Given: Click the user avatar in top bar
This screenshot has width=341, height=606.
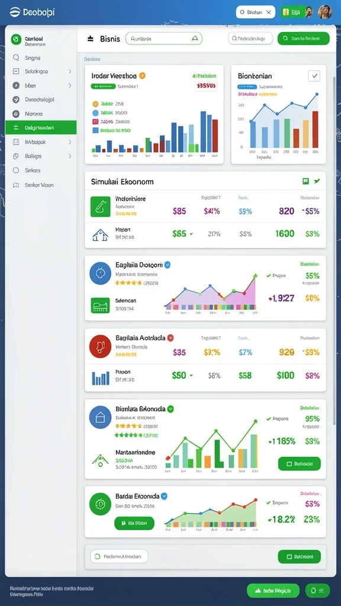Looking at the screenshot, I should [325, 12].
